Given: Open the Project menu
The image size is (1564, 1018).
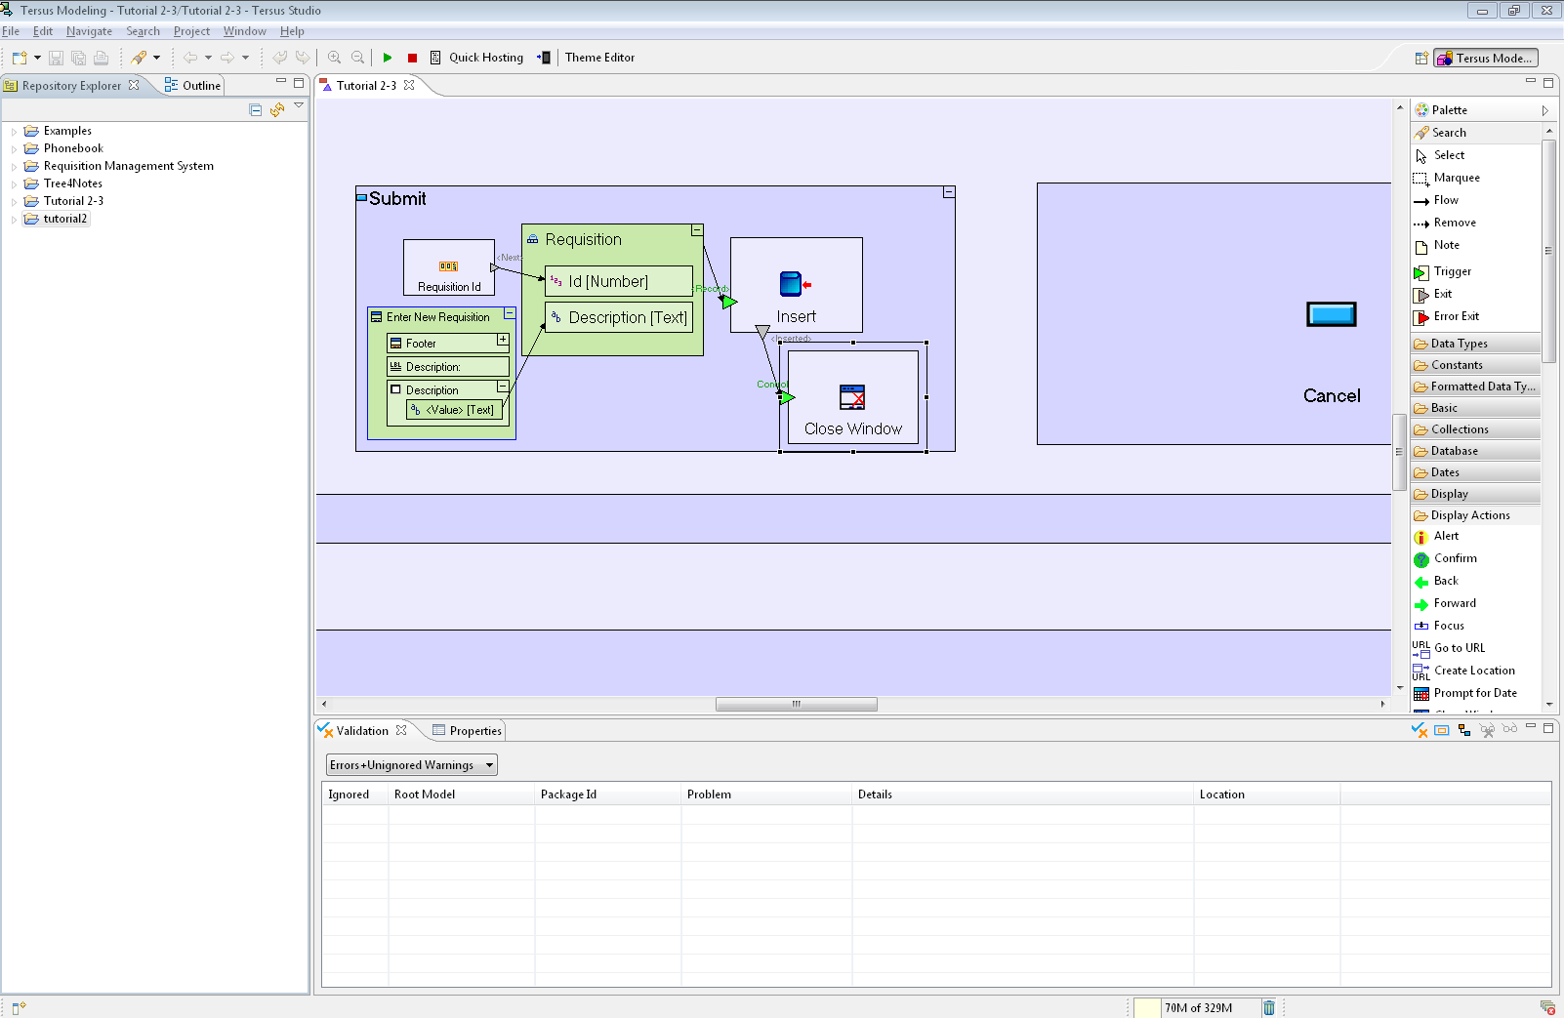Looking at the screenshot, I should (x=191, y=31).
